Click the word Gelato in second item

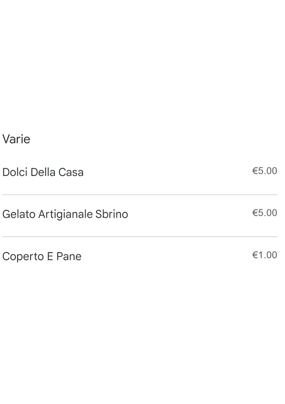pyautogui.click(x=19, y=214)
